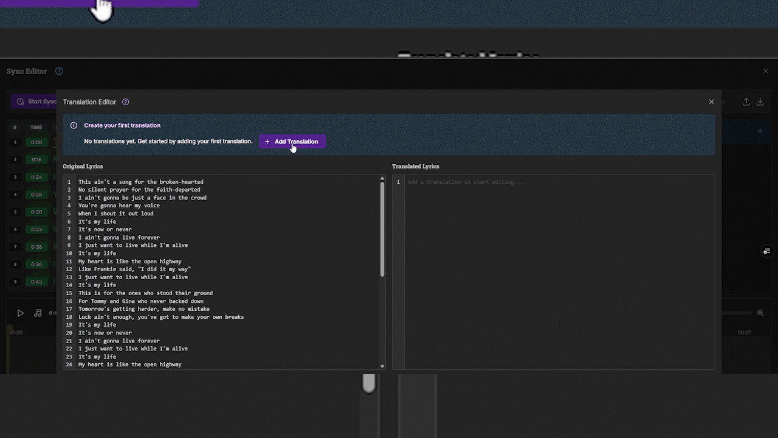The width and height of the screenshot is (778, 438).
Task: Click the download icon in Sync Editor toolbar
Action: 760,102
